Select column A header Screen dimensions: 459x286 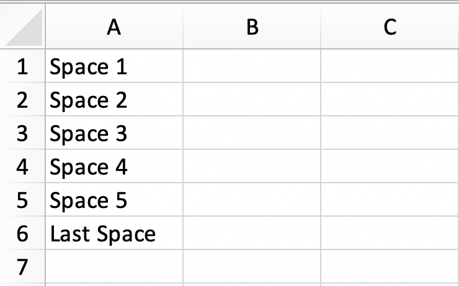coord(114,26)
